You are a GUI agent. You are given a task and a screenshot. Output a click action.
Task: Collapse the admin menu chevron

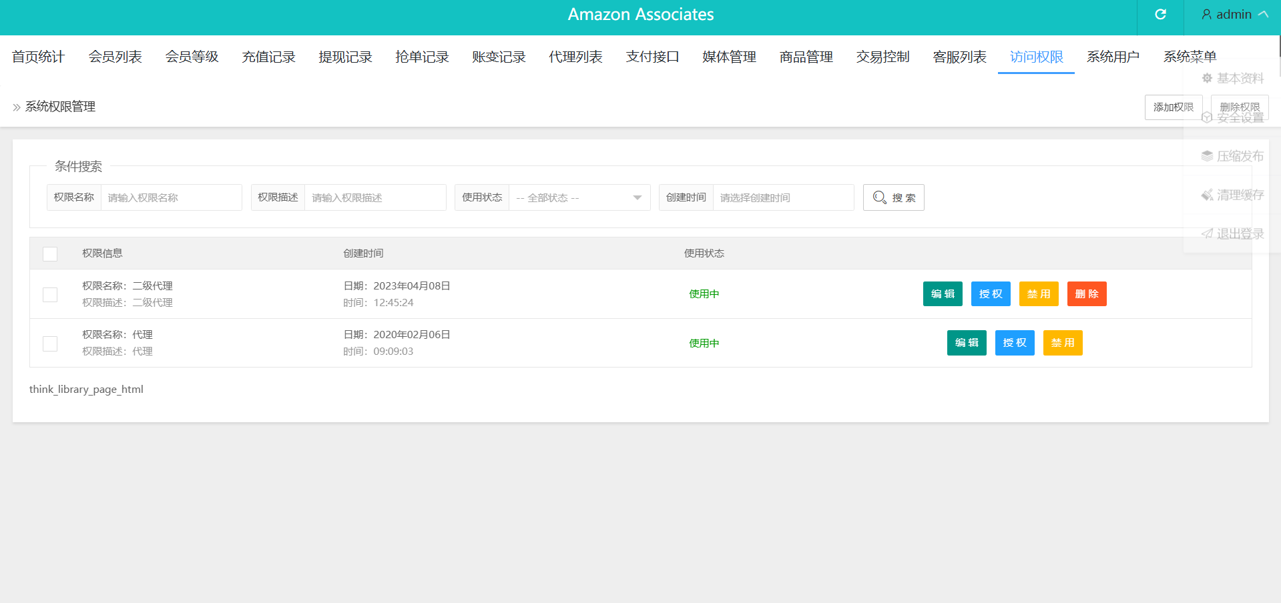[x=1263, y=14]
